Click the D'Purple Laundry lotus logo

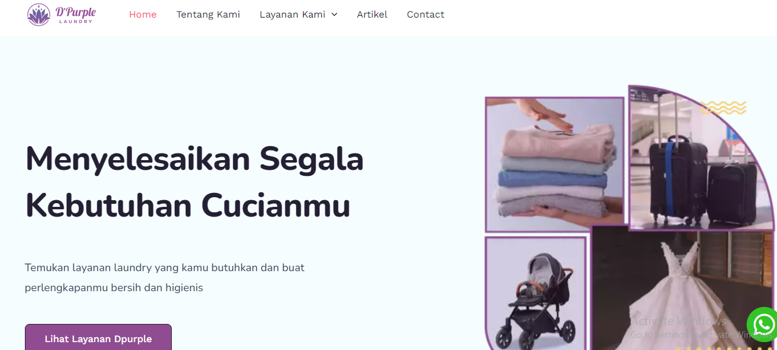[39, 15]
